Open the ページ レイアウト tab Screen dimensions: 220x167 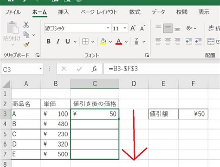coord(99,12)
